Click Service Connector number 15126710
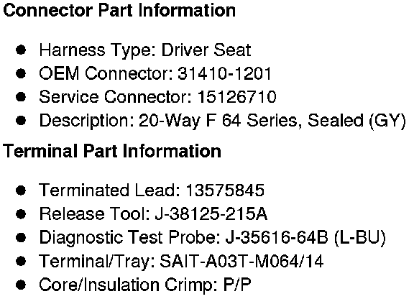 pyautogui.click(x=237, y=97)
